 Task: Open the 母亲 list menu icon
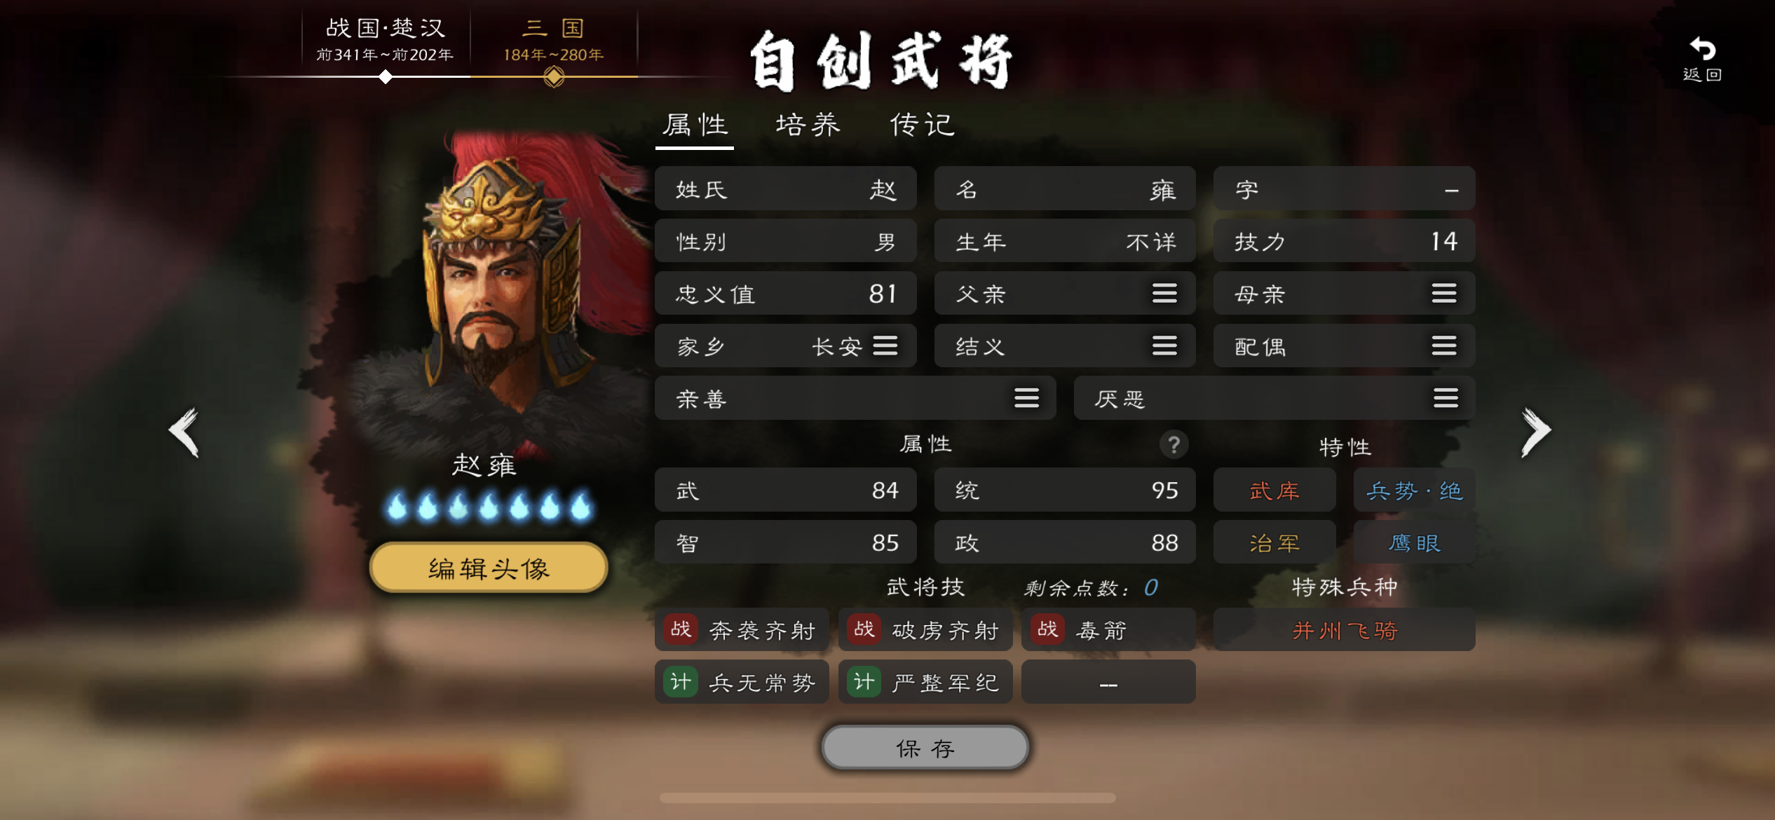click(x=1444, y=294)
